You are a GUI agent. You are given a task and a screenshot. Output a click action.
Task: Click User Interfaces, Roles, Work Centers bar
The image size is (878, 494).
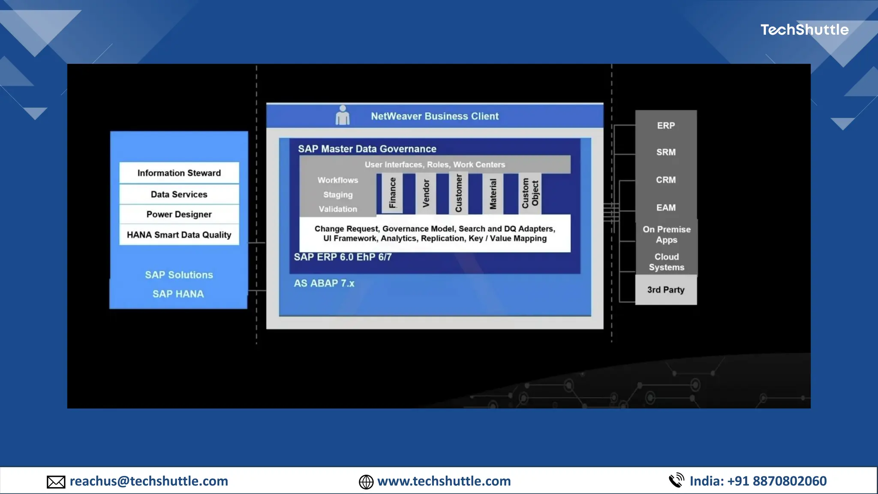coord(435,165)
